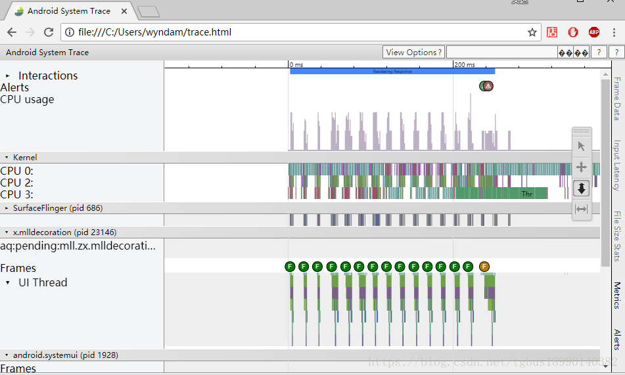Click the page info icon in the address bar
Viewport: 625px width, 375px height.
(x=70, y=32)
